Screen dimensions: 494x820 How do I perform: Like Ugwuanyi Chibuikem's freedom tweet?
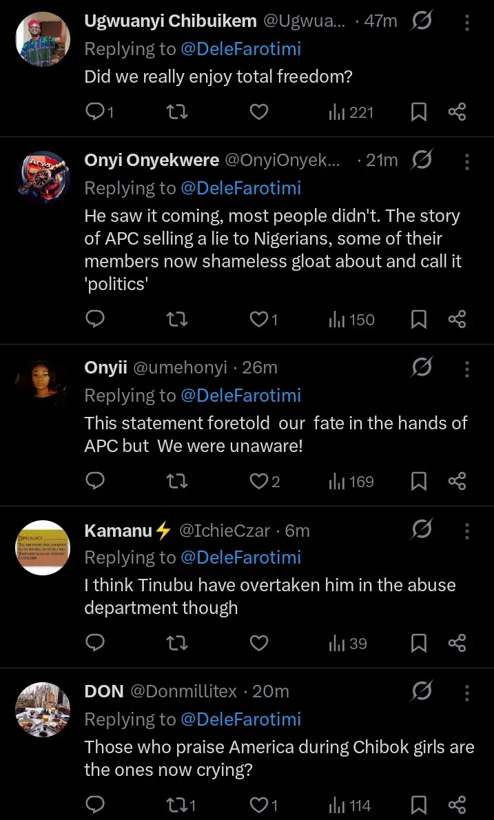(x=258, y=112)
